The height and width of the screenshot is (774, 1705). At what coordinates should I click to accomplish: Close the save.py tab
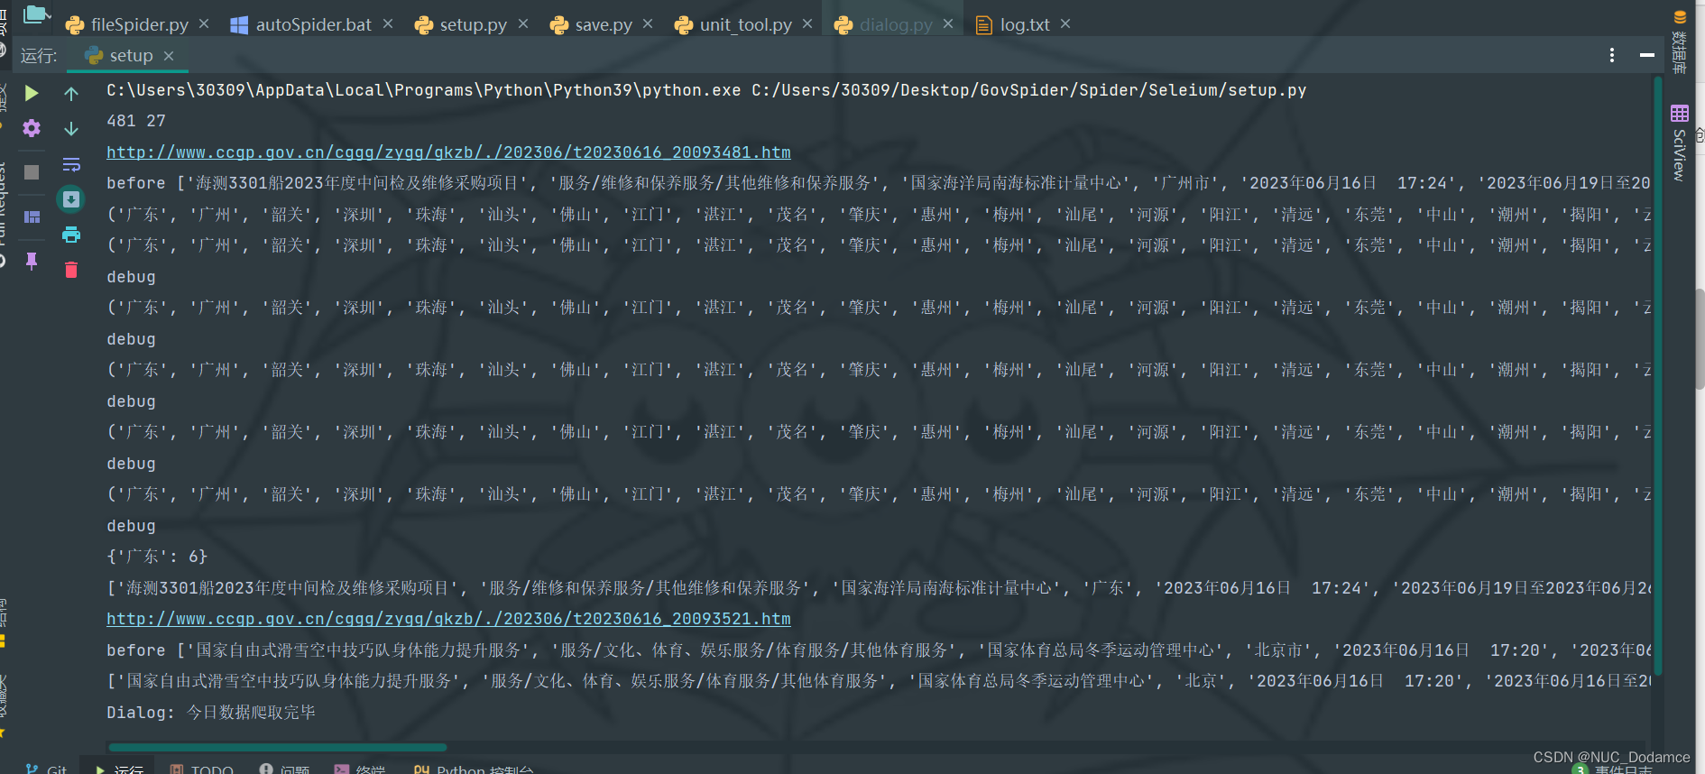648,23
